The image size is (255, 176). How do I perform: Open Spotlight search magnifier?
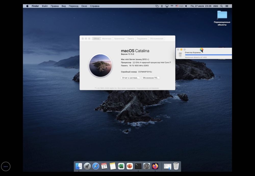click(222, 6)
